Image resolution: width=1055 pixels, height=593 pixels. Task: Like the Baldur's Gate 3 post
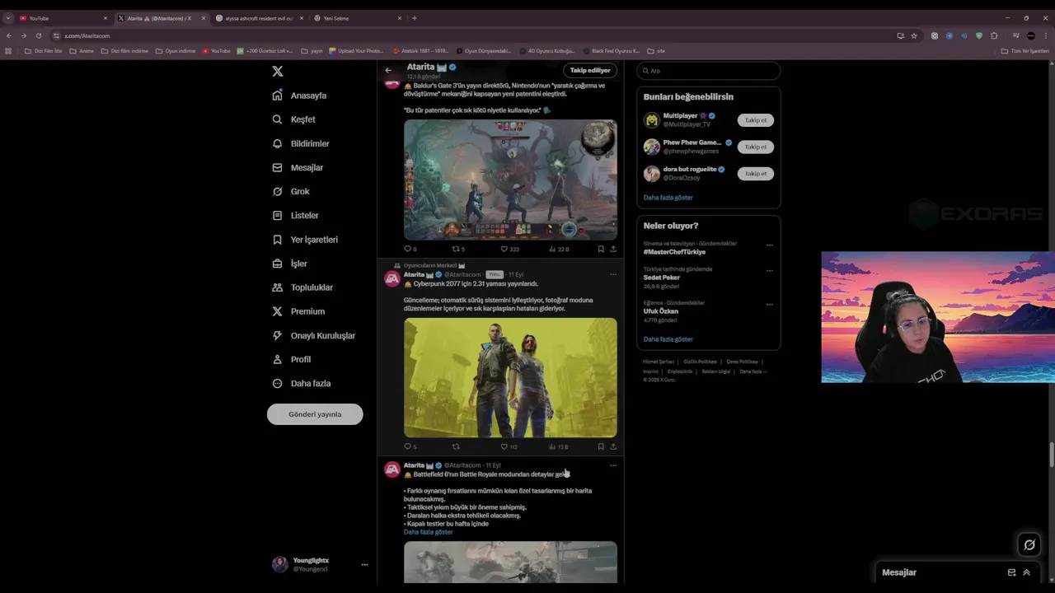(509, 249)
